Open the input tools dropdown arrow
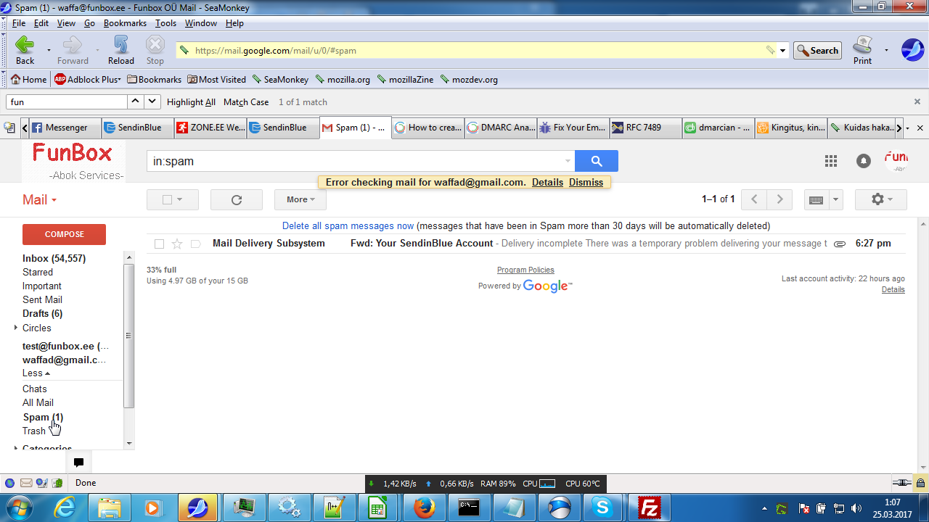The height and width of the screenshot is (522, 929). click(x=835, y=199)
